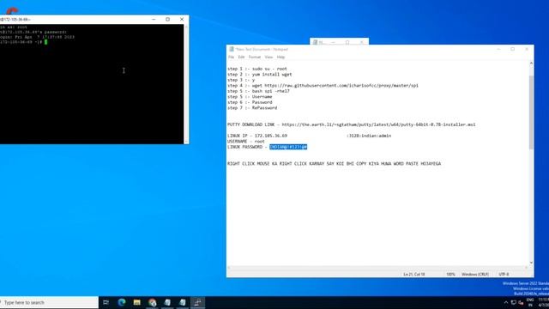Click the 'RIGHT CLICK MOUSE KA' instruction line

pos(334,164)
